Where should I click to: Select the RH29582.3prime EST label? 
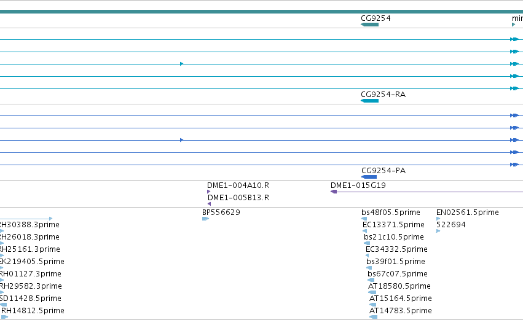coord(31,286)
